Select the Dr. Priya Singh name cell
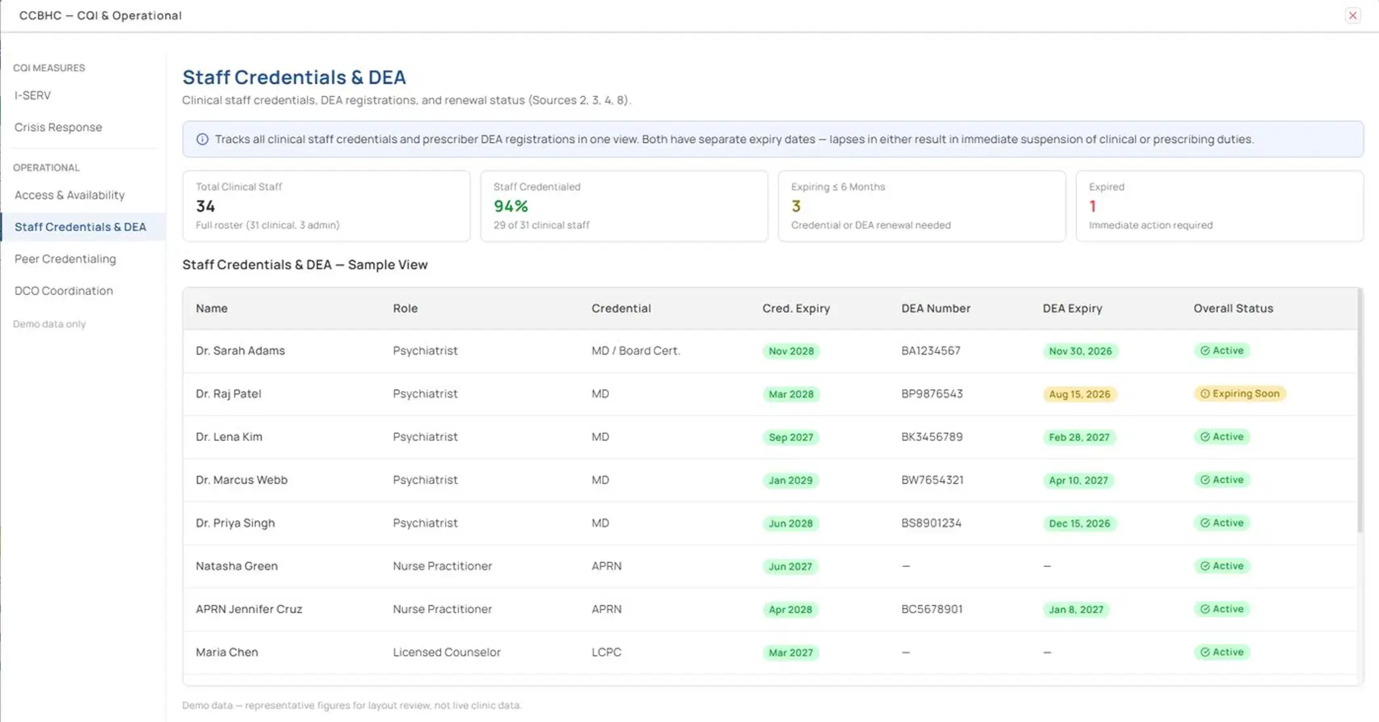The height and width of the screenshot is (722, 1379). 235,523
